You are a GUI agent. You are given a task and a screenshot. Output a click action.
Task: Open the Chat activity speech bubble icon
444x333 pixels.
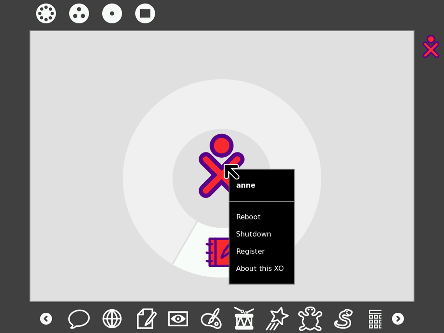point(79,319)
